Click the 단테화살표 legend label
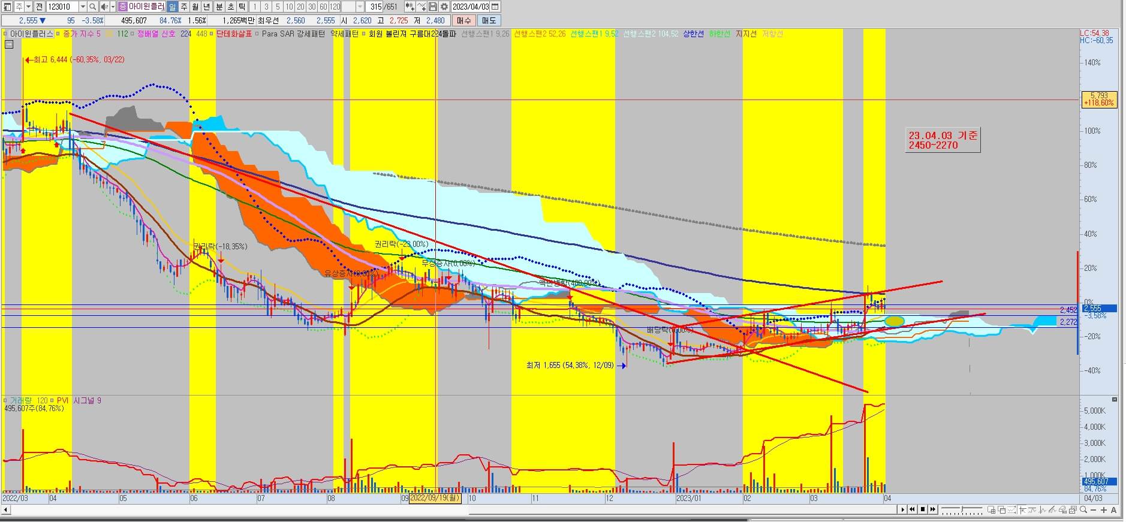Screen dimensions: 1126x522 pos(234,34)
